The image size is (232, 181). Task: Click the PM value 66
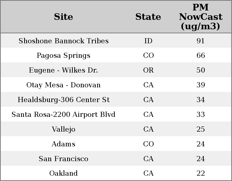(x=200, y=55)
